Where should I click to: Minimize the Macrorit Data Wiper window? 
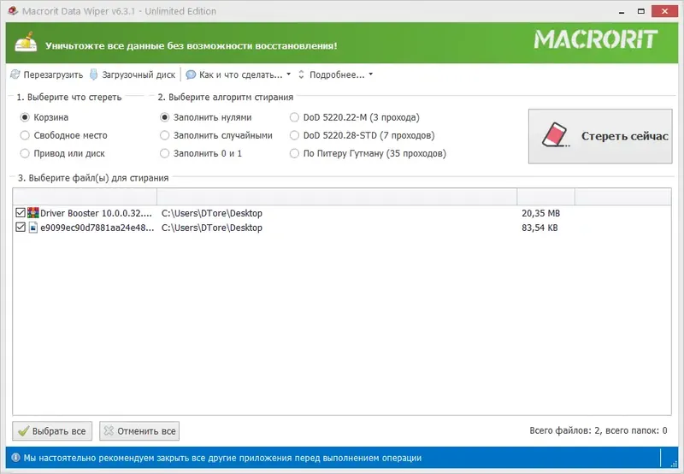click(x=622, y=11)
